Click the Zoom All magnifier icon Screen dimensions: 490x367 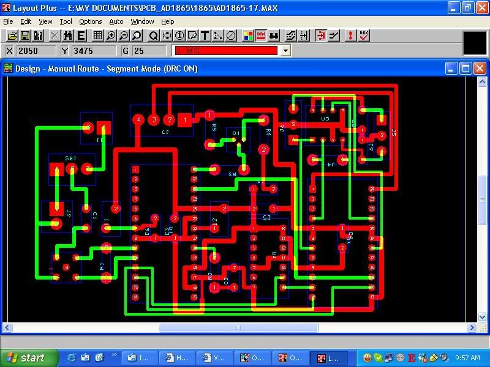[x=137, y=35]
